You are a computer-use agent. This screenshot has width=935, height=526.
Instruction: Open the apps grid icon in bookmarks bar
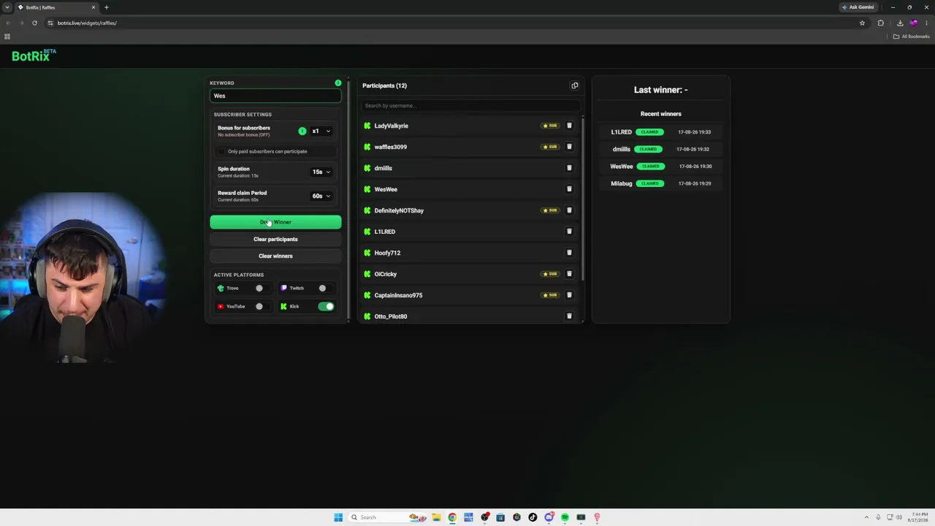pyautogui.click(x=7, y=37)
